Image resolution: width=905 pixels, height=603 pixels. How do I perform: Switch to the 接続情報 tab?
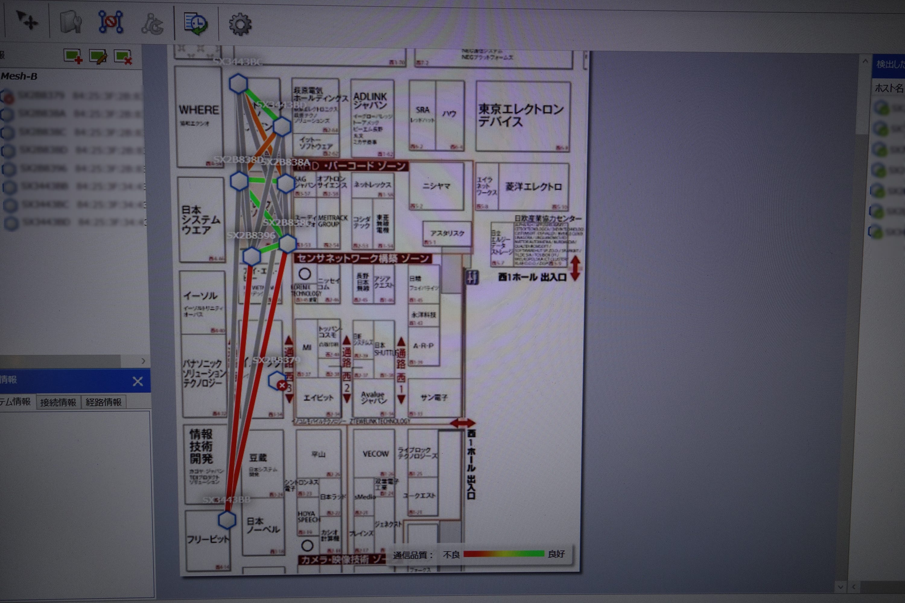tap(59, 402)
